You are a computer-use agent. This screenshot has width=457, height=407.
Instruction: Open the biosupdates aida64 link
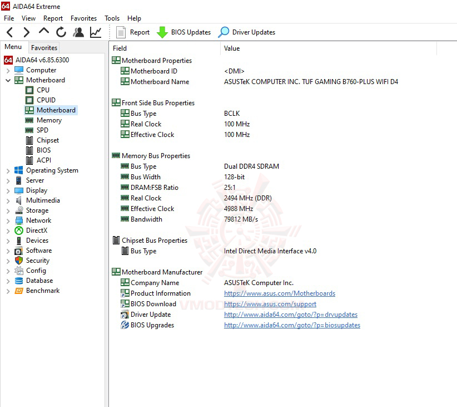pyautogui.click(x=292, y=325)
